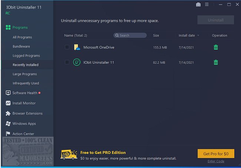Click the Microsoft OneDrive folder icon

click(77, 47)
